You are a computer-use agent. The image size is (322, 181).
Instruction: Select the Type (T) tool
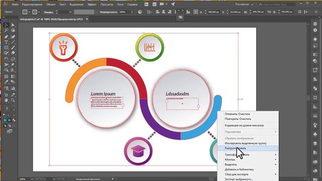(6, 42)
